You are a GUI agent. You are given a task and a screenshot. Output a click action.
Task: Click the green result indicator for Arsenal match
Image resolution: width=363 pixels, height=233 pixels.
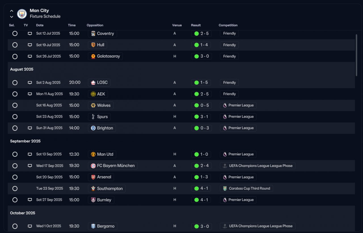point(196,177)
